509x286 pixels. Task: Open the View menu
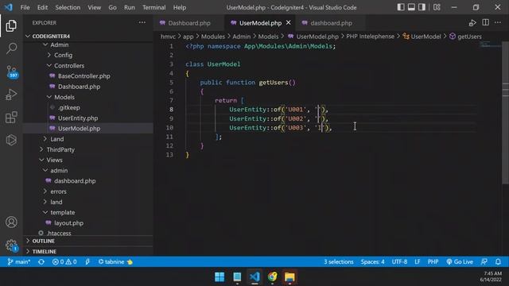[x=94, y=7]
